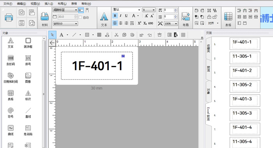Open the 文件(F) menu
Viewport: 273px width, 148px height.
[8, 4]
